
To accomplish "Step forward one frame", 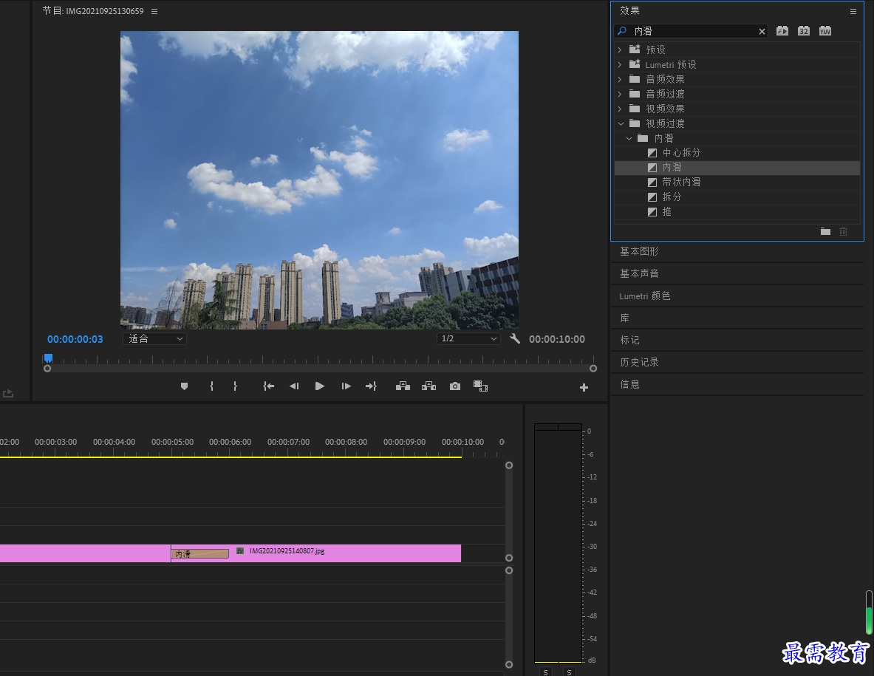I will tap(346, 386).
